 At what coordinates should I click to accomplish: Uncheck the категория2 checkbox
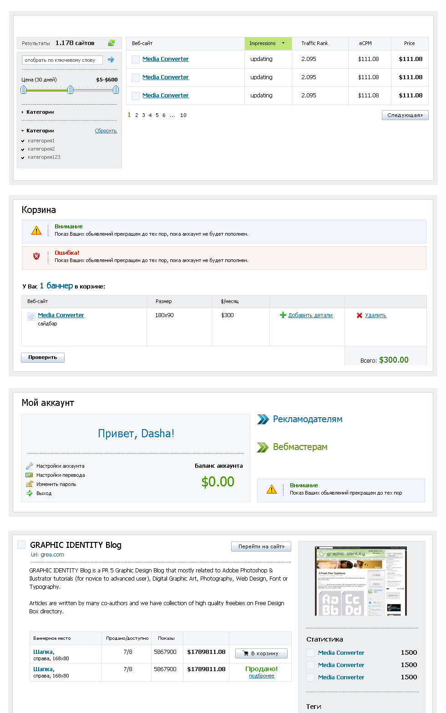tap(23, 149)
